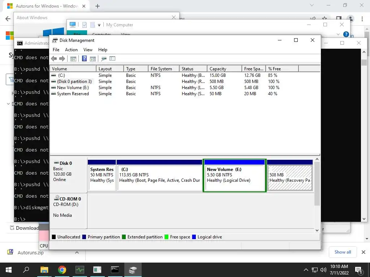
Task: Toggle Show/Hide Console Tree toolbar icon
Action: 73,59
